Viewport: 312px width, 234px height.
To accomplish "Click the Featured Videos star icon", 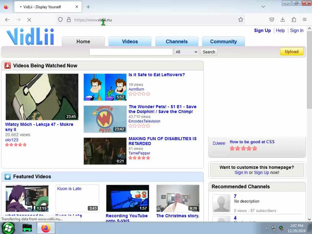I will pos(8,176).
